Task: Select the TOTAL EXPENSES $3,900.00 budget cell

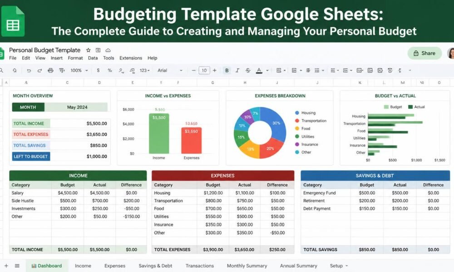Action: (x=213, y=249)
